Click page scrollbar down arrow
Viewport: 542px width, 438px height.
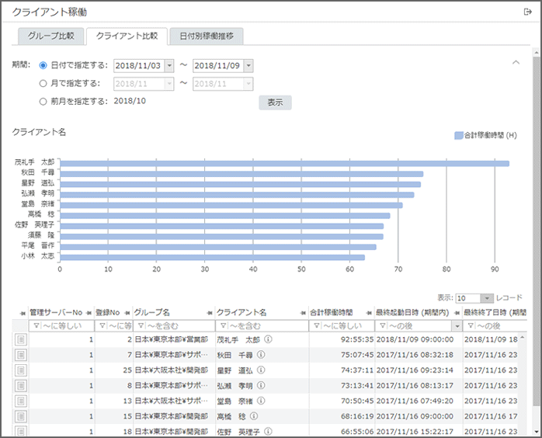coord(536,432)
